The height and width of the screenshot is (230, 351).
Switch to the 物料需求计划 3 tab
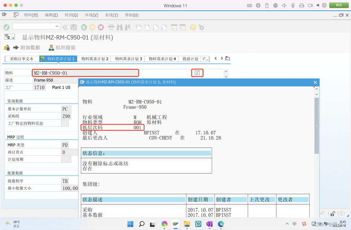coord(128,59)
